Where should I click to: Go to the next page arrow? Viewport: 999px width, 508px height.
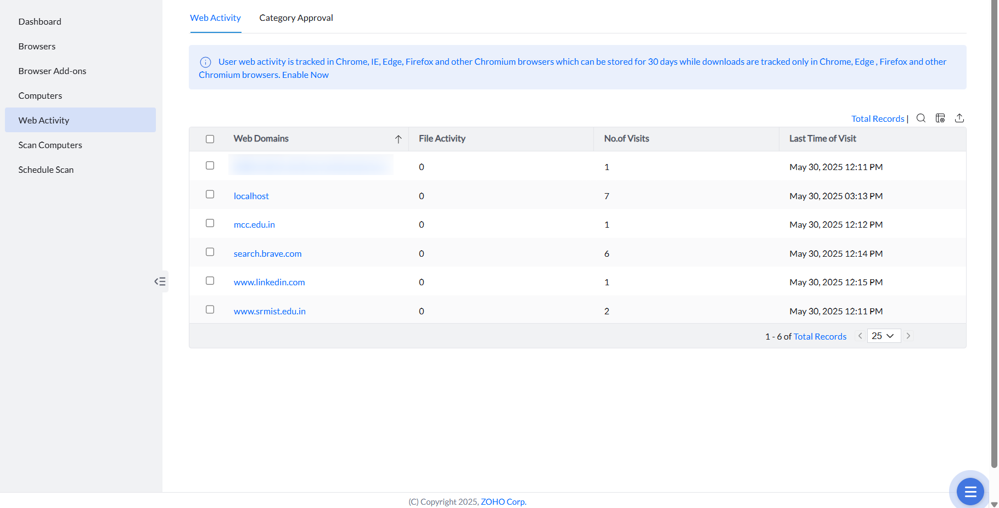[908, 336]
